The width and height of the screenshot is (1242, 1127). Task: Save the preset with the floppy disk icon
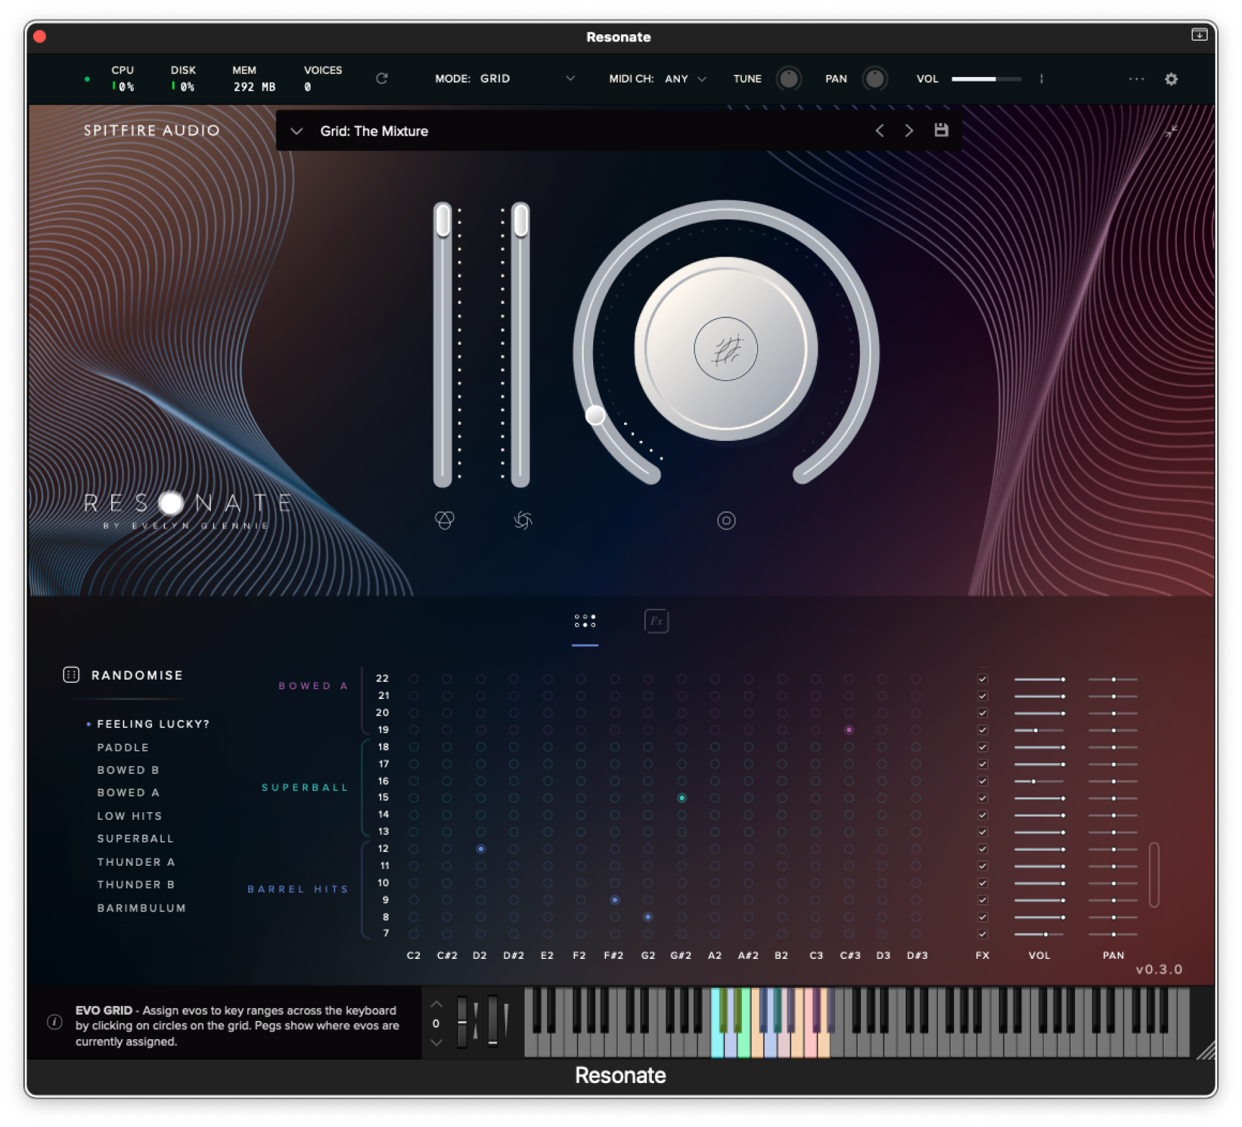[941, 130]
